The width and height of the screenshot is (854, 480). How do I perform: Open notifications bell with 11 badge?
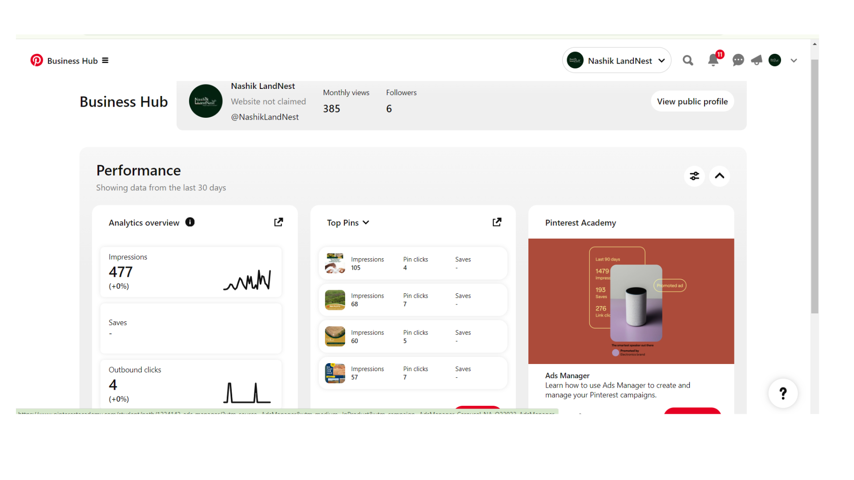point(713,60)
